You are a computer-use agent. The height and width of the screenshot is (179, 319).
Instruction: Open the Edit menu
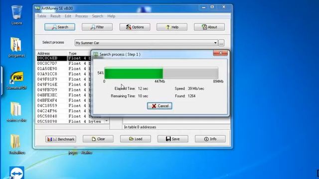click(x=68, y=16)
